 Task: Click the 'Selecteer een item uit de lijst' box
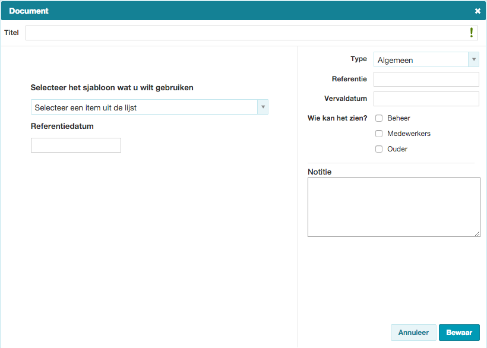pyautogui.click(x=150, y=107)
